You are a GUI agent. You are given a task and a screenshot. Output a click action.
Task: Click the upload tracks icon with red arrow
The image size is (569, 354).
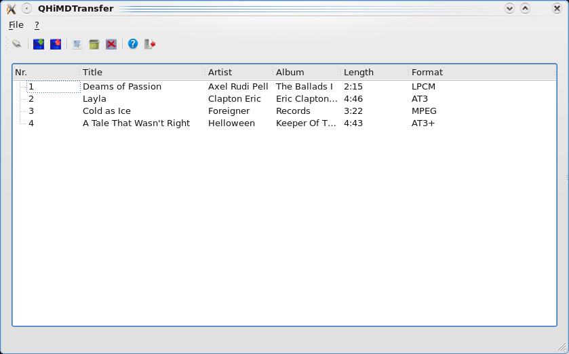coord(56,44)
